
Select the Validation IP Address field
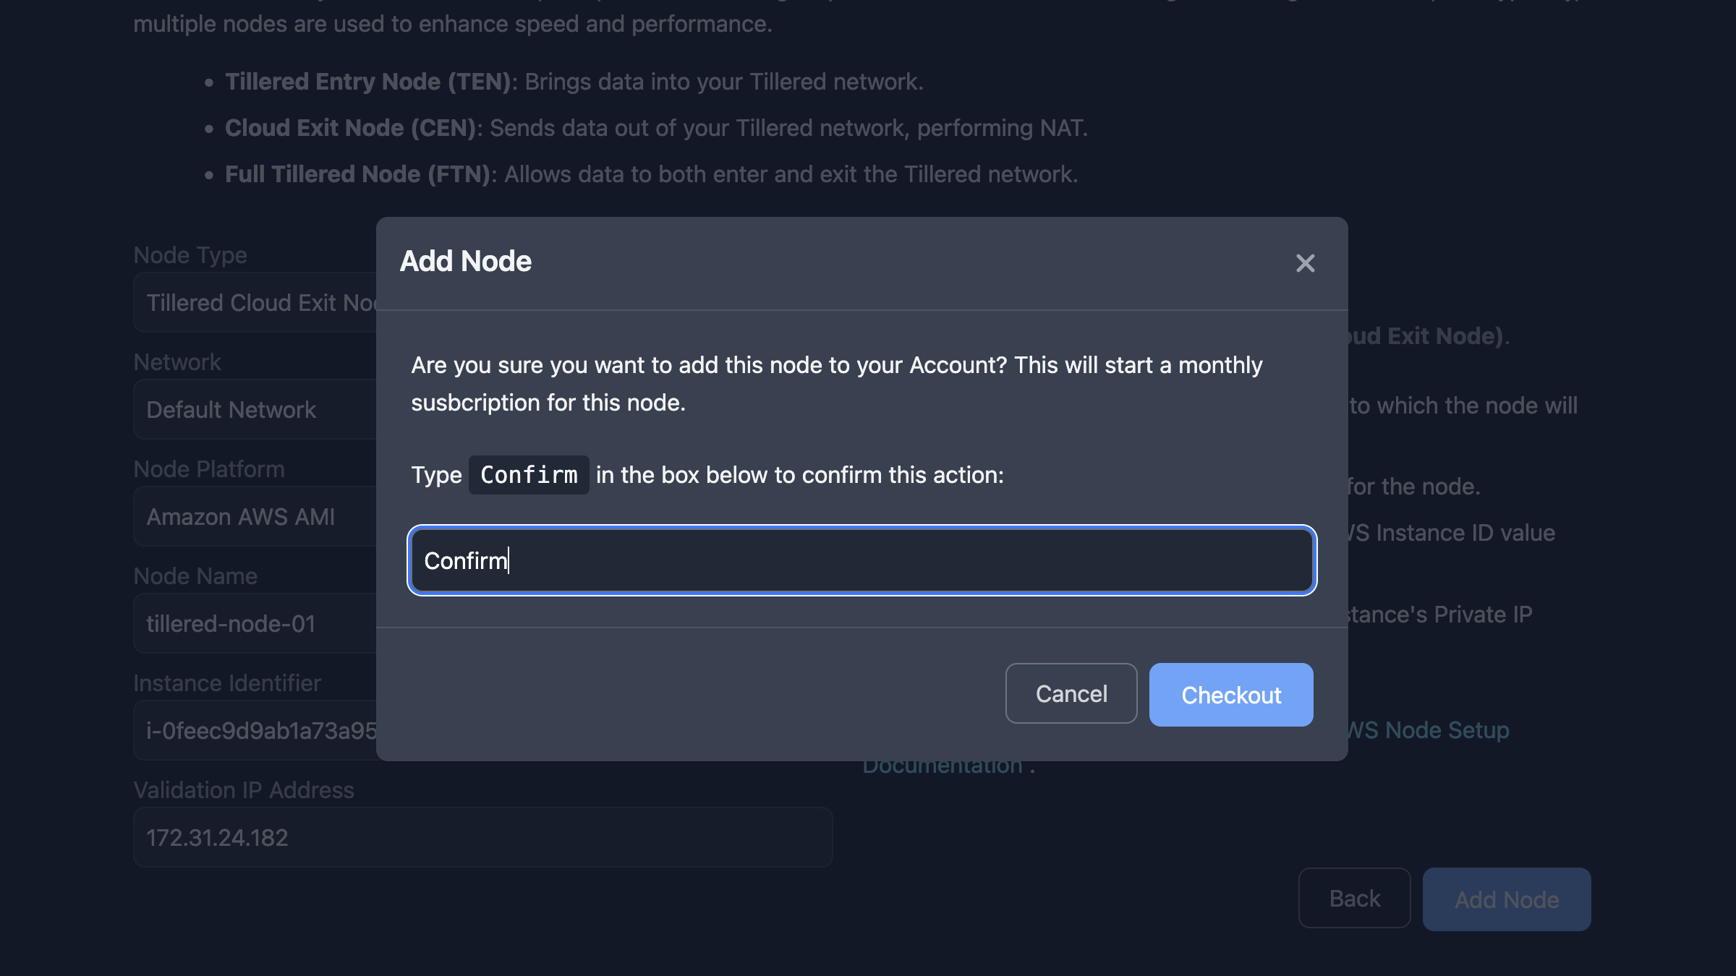(482, 836)
